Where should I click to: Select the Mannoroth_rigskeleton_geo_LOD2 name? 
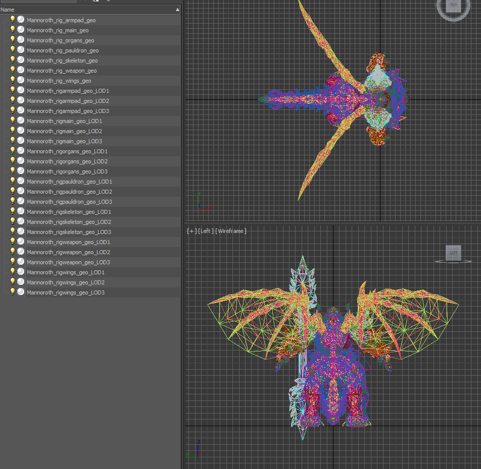69,222
